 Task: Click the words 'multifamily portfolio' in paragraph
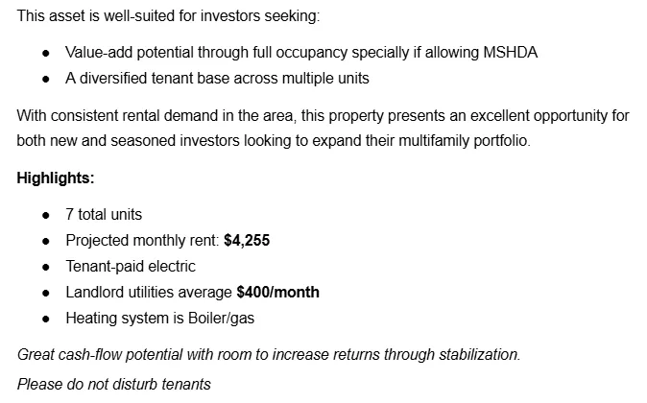465,141
